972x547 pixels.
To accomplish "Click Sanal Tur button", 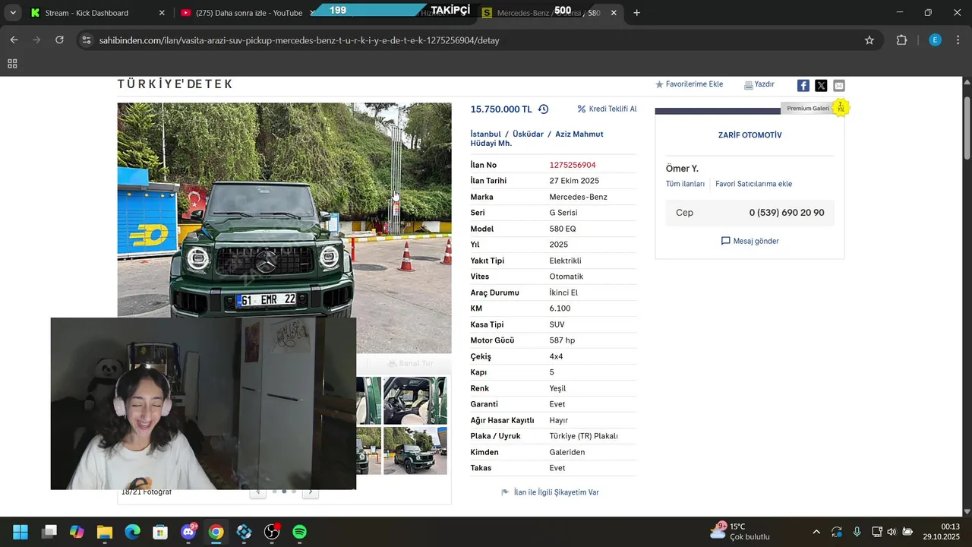I will (410, 364).
